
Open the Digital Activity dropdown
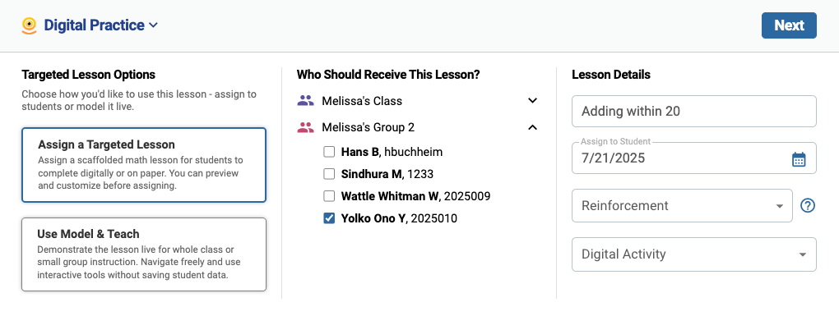click(694, 254)
